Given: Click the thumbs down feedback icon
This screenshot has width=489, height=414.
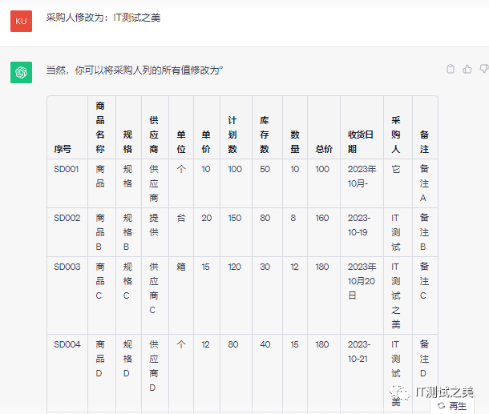Looking at the screenshot, I should 483,70.
